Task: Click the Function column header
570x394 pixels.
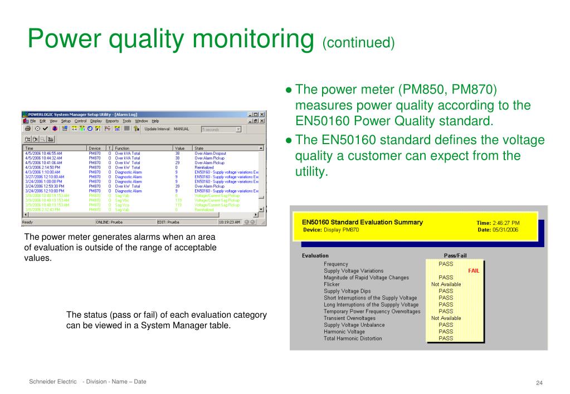Action: [143, 148]
